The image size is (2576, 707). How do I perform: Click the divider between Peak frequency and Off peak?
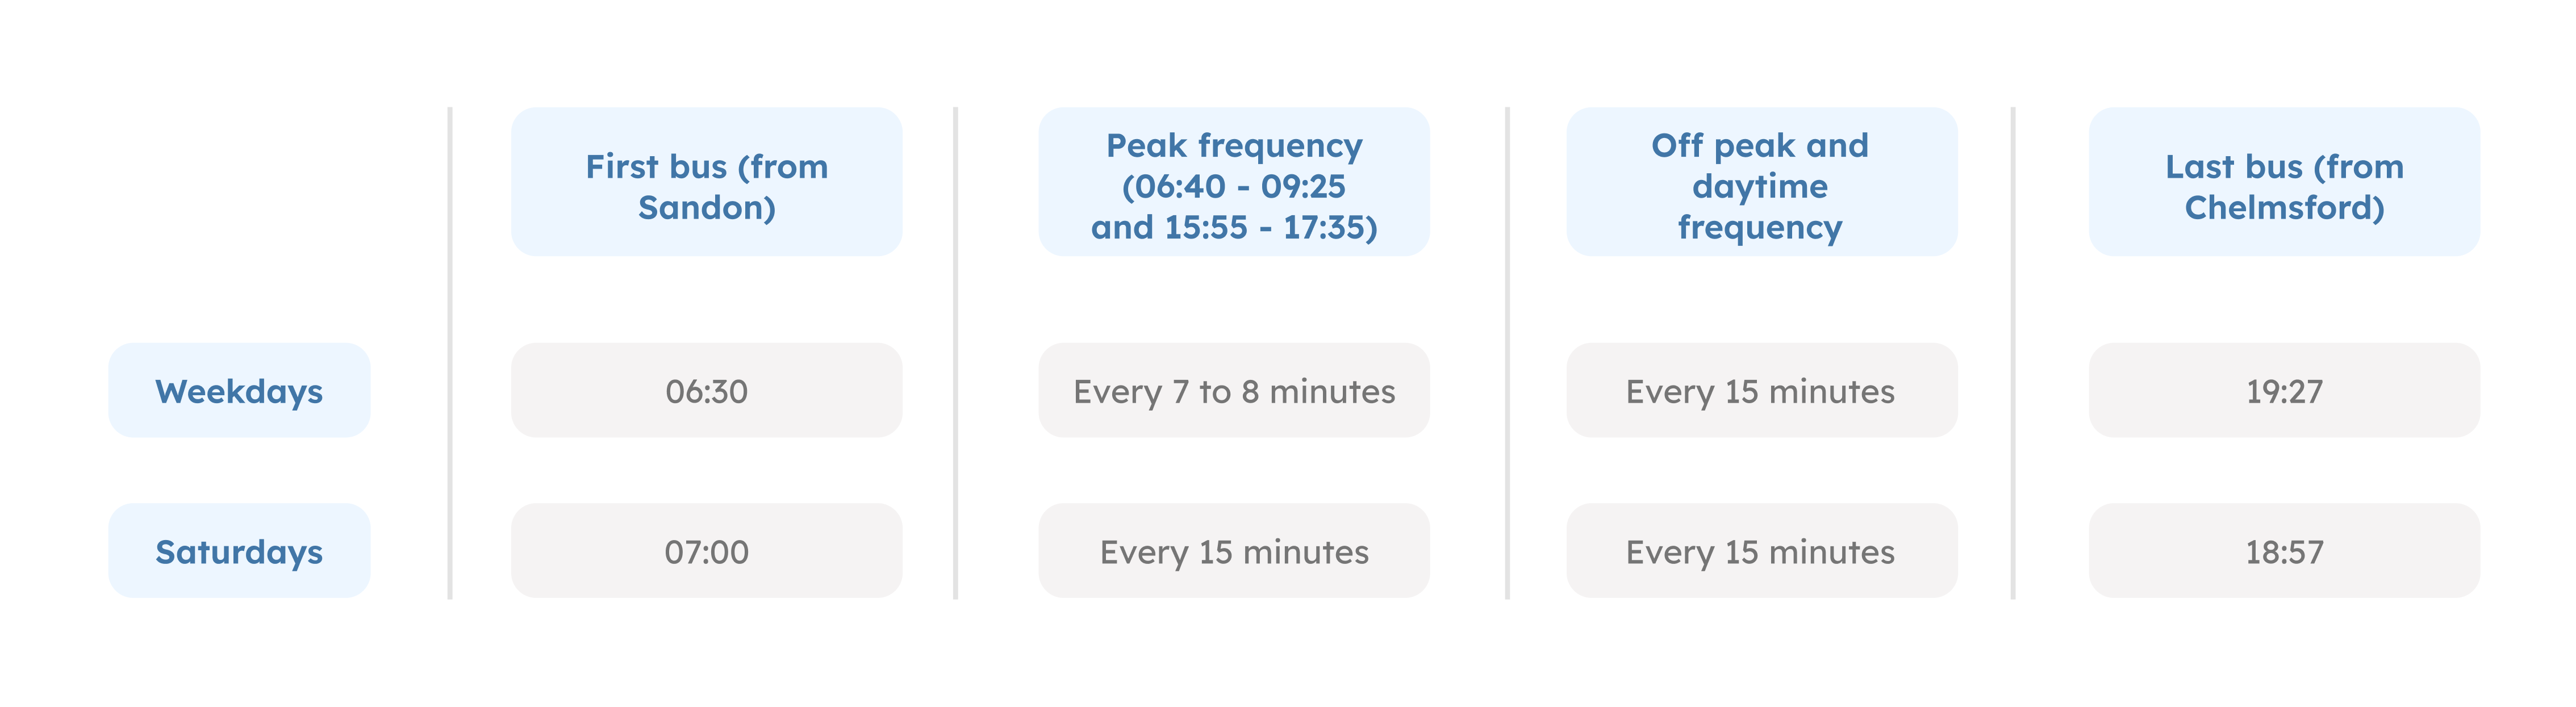(x=1507, y=353)
